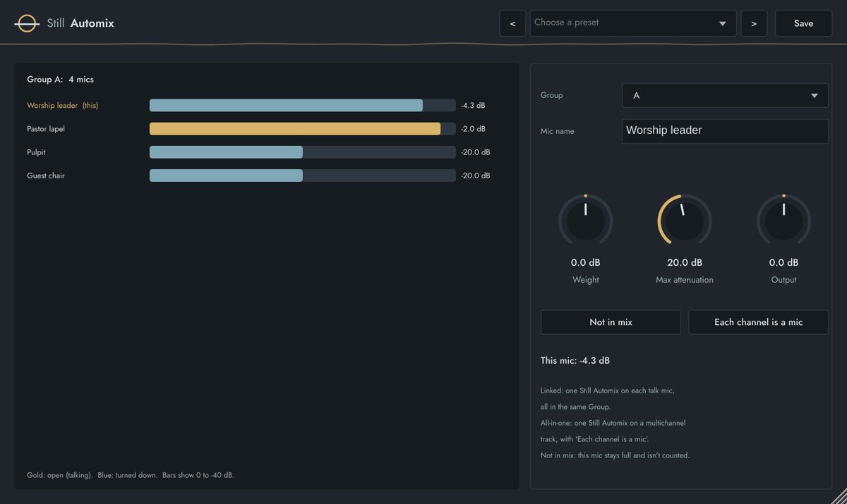The image size is (847, 504).
Task: Click the 20.0 dB Max attenuation value
Action: (685, 262)
